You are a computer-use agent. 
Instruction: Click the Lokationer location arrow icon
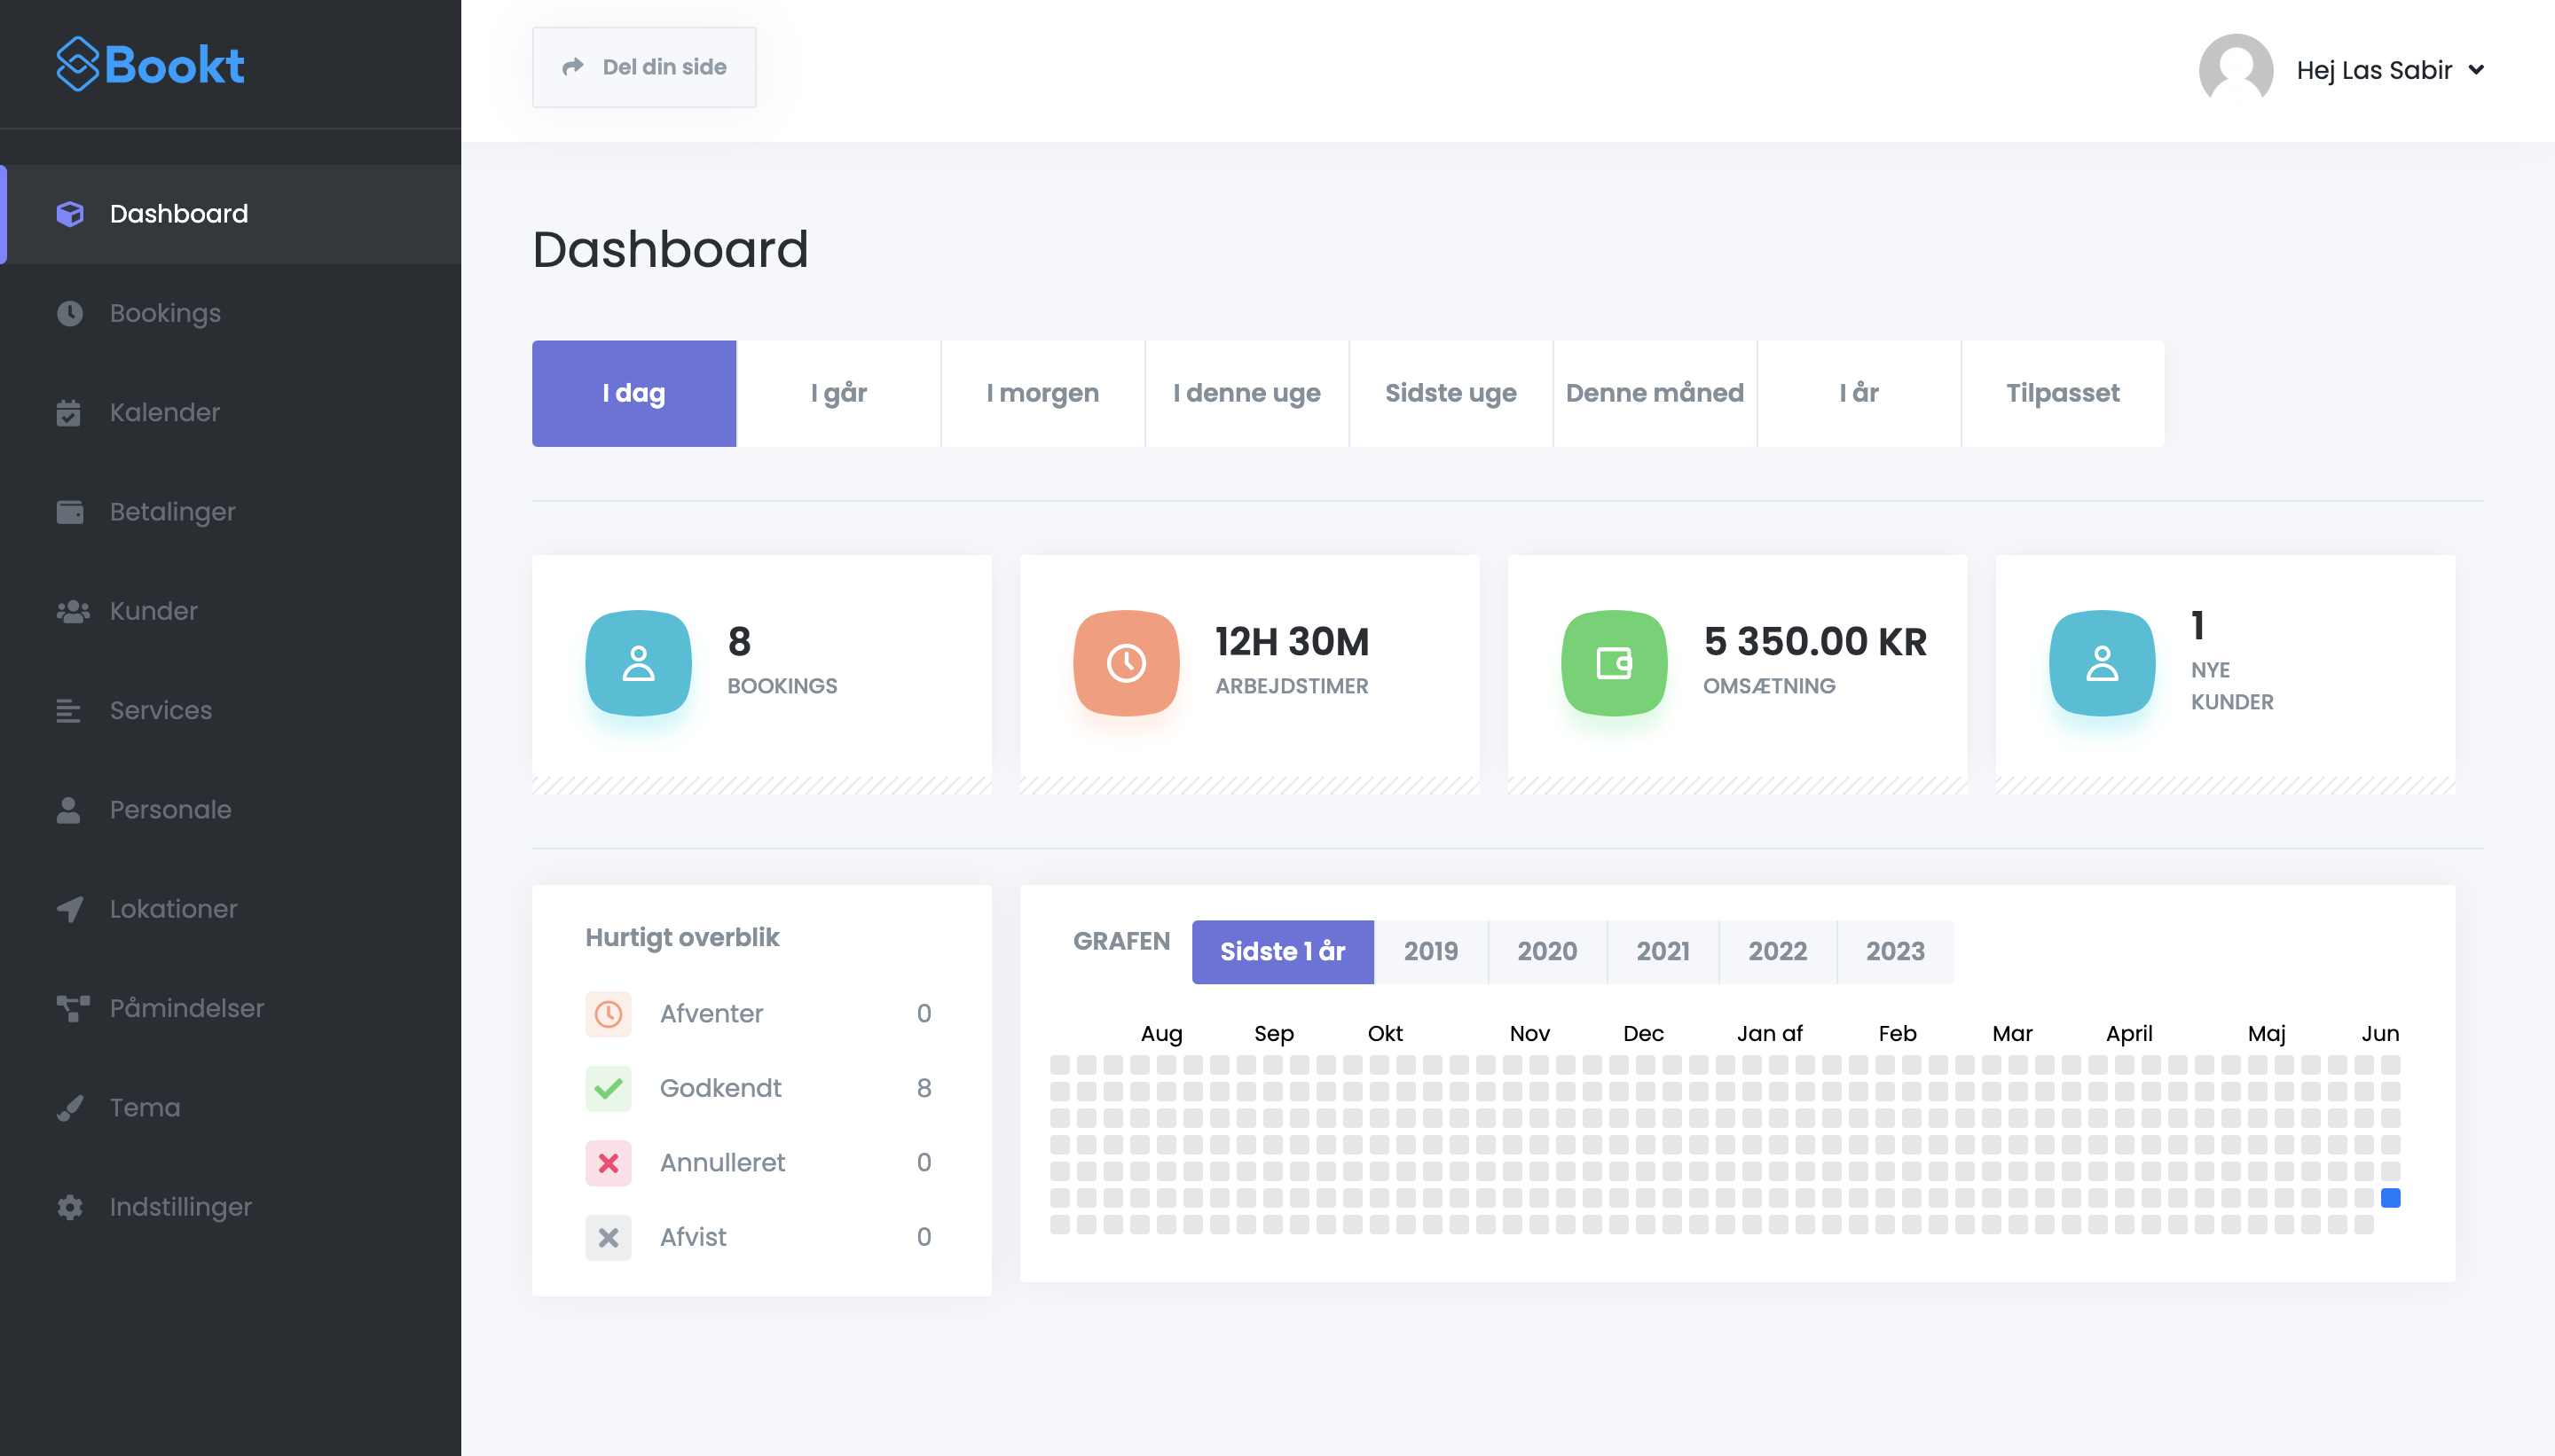(69, 909)
